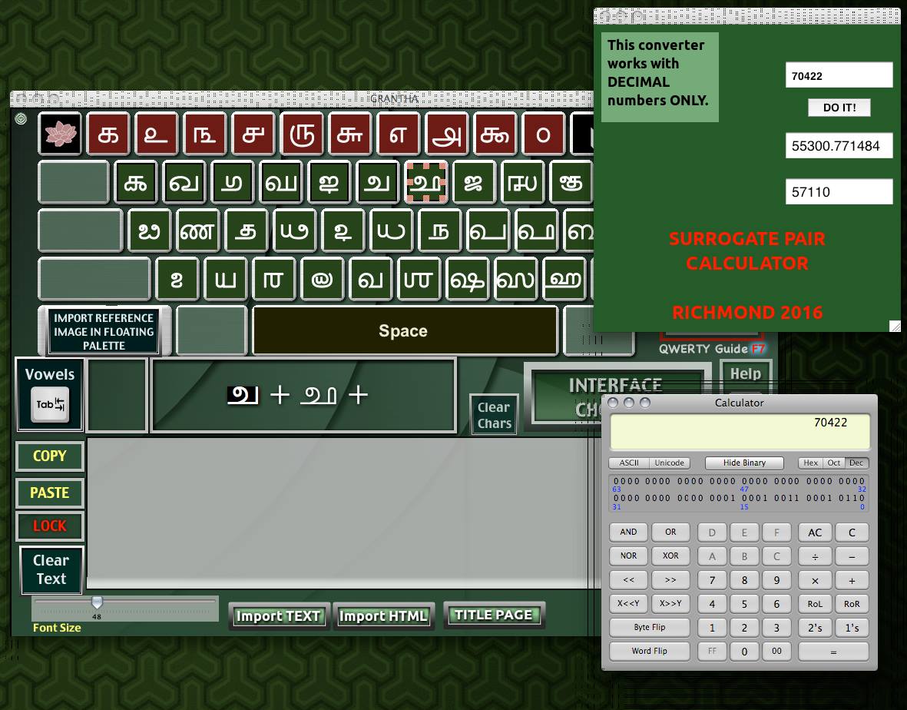907x710 pixels.
Task: Click the AC key in Calculator
Action: [x=815, y=532]
